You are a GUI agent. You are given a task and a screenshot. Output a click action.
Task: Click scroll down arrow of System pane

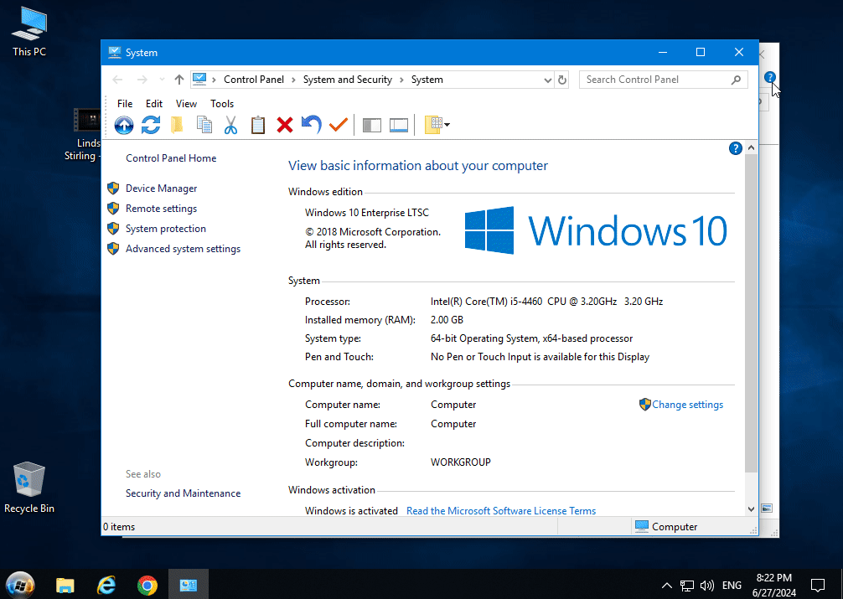point(751,509)
